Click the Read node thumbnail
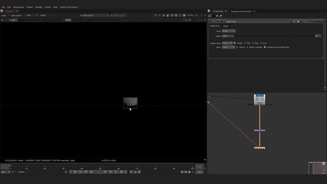Image resolution: width=327 pixels, height=184 pixels. (x=260, y=100)
